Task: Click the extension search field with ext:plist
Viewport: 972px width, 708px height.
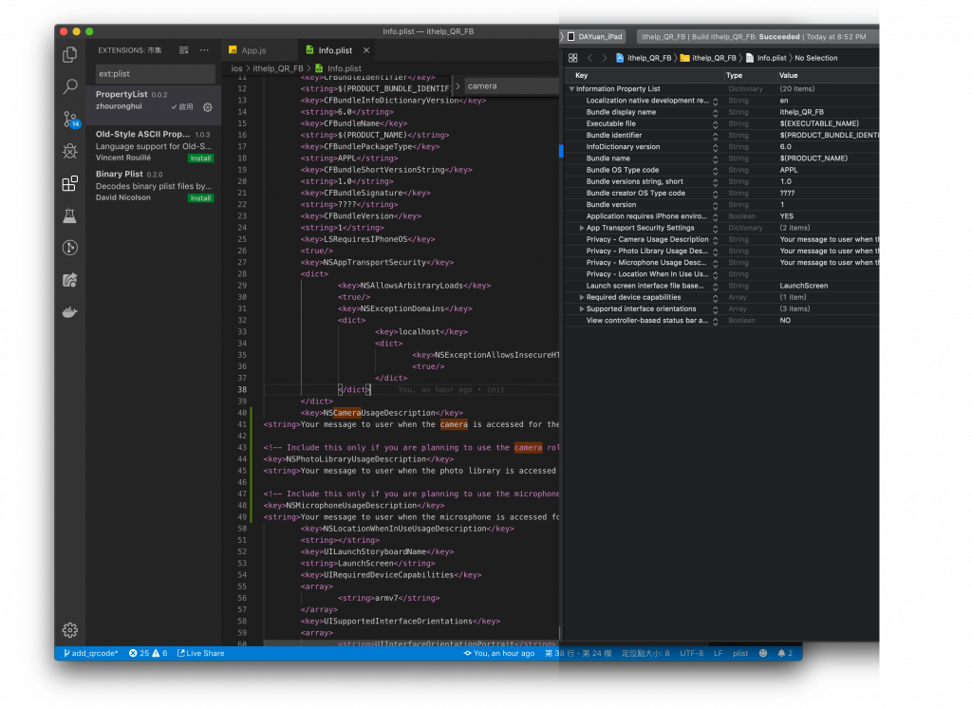Action: [x=157, y=73]
